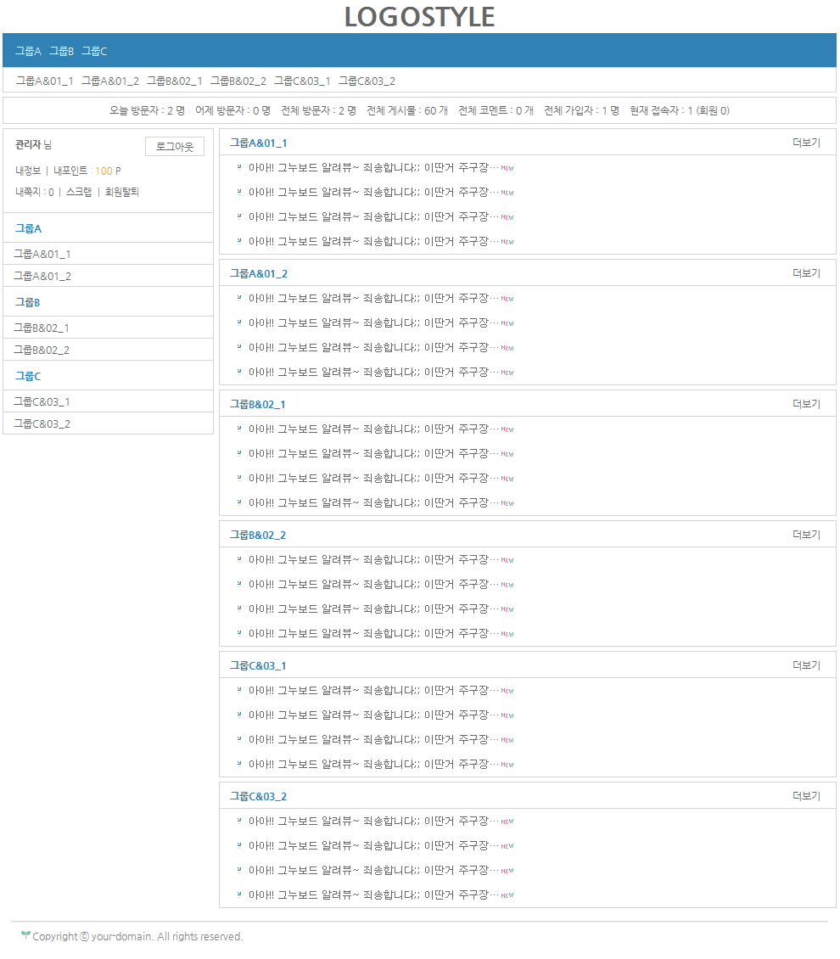Select 그룹A&01_2 in the left sidebar
Viewport: 840px width, 959px height.
(x=42, y=276)
